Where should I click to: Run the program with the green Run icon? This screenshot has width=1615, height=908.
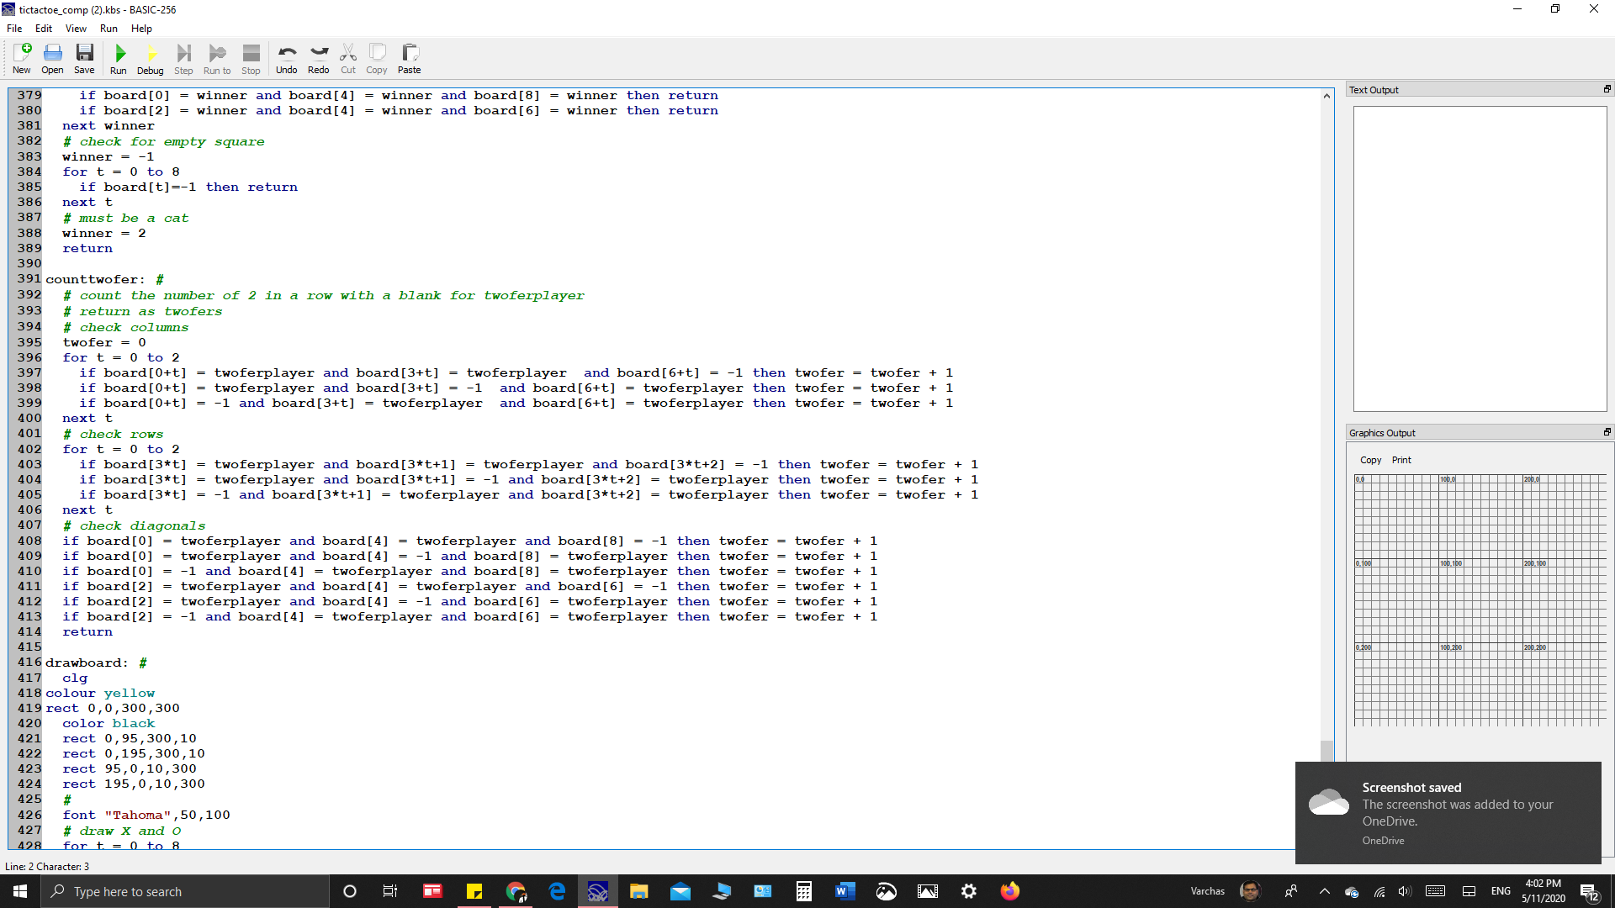(x=119, y=59)
